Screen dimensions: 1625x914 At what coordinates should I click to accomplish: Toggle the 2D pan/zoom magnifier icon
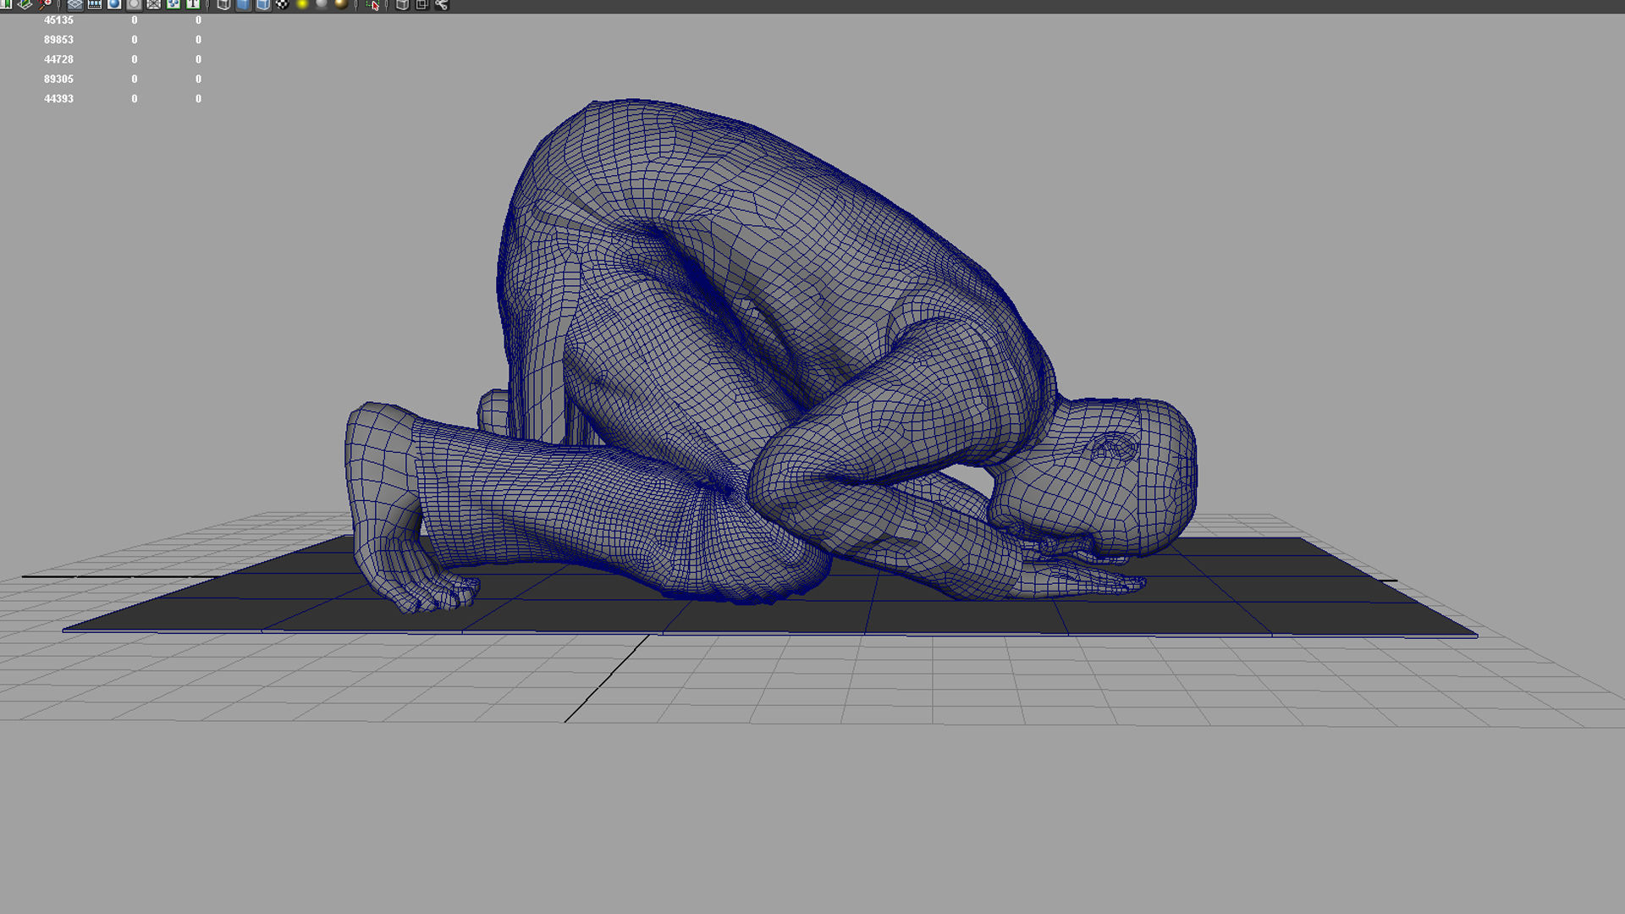click(x=44, y=4)
